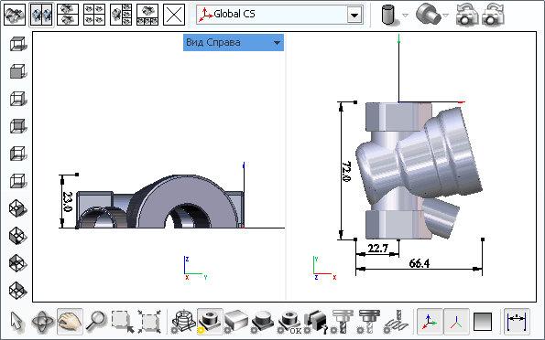The width and height of the screenshot is (545, 340).
Task: Click the camera with right-curving arrow
Action: click(x=493, y=15)
